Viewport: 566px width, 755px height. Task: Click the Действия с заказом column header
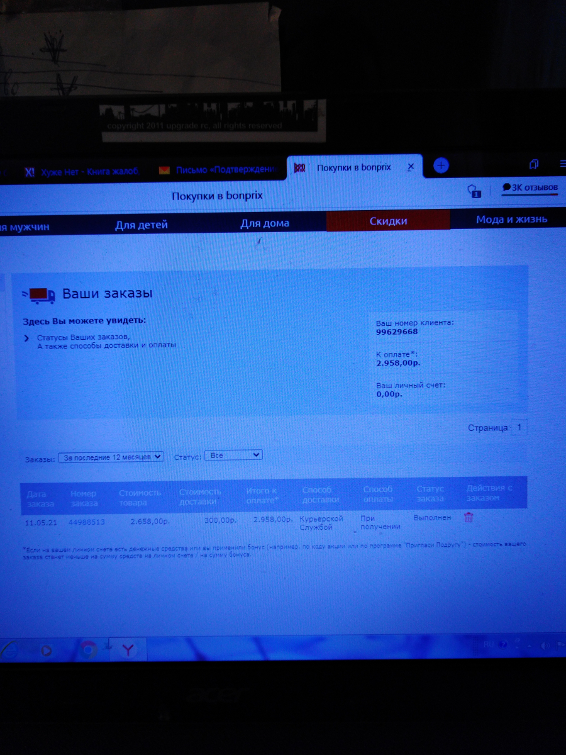click(x=489, y=493)
